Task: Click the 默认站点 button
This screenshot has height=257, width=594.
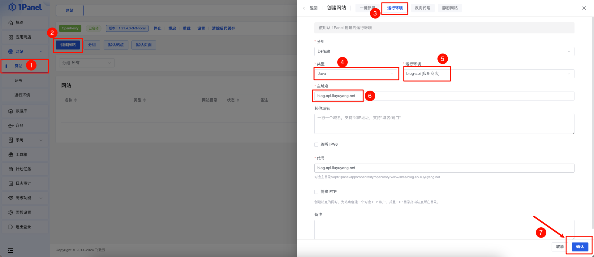Action: tap(116, 45)
